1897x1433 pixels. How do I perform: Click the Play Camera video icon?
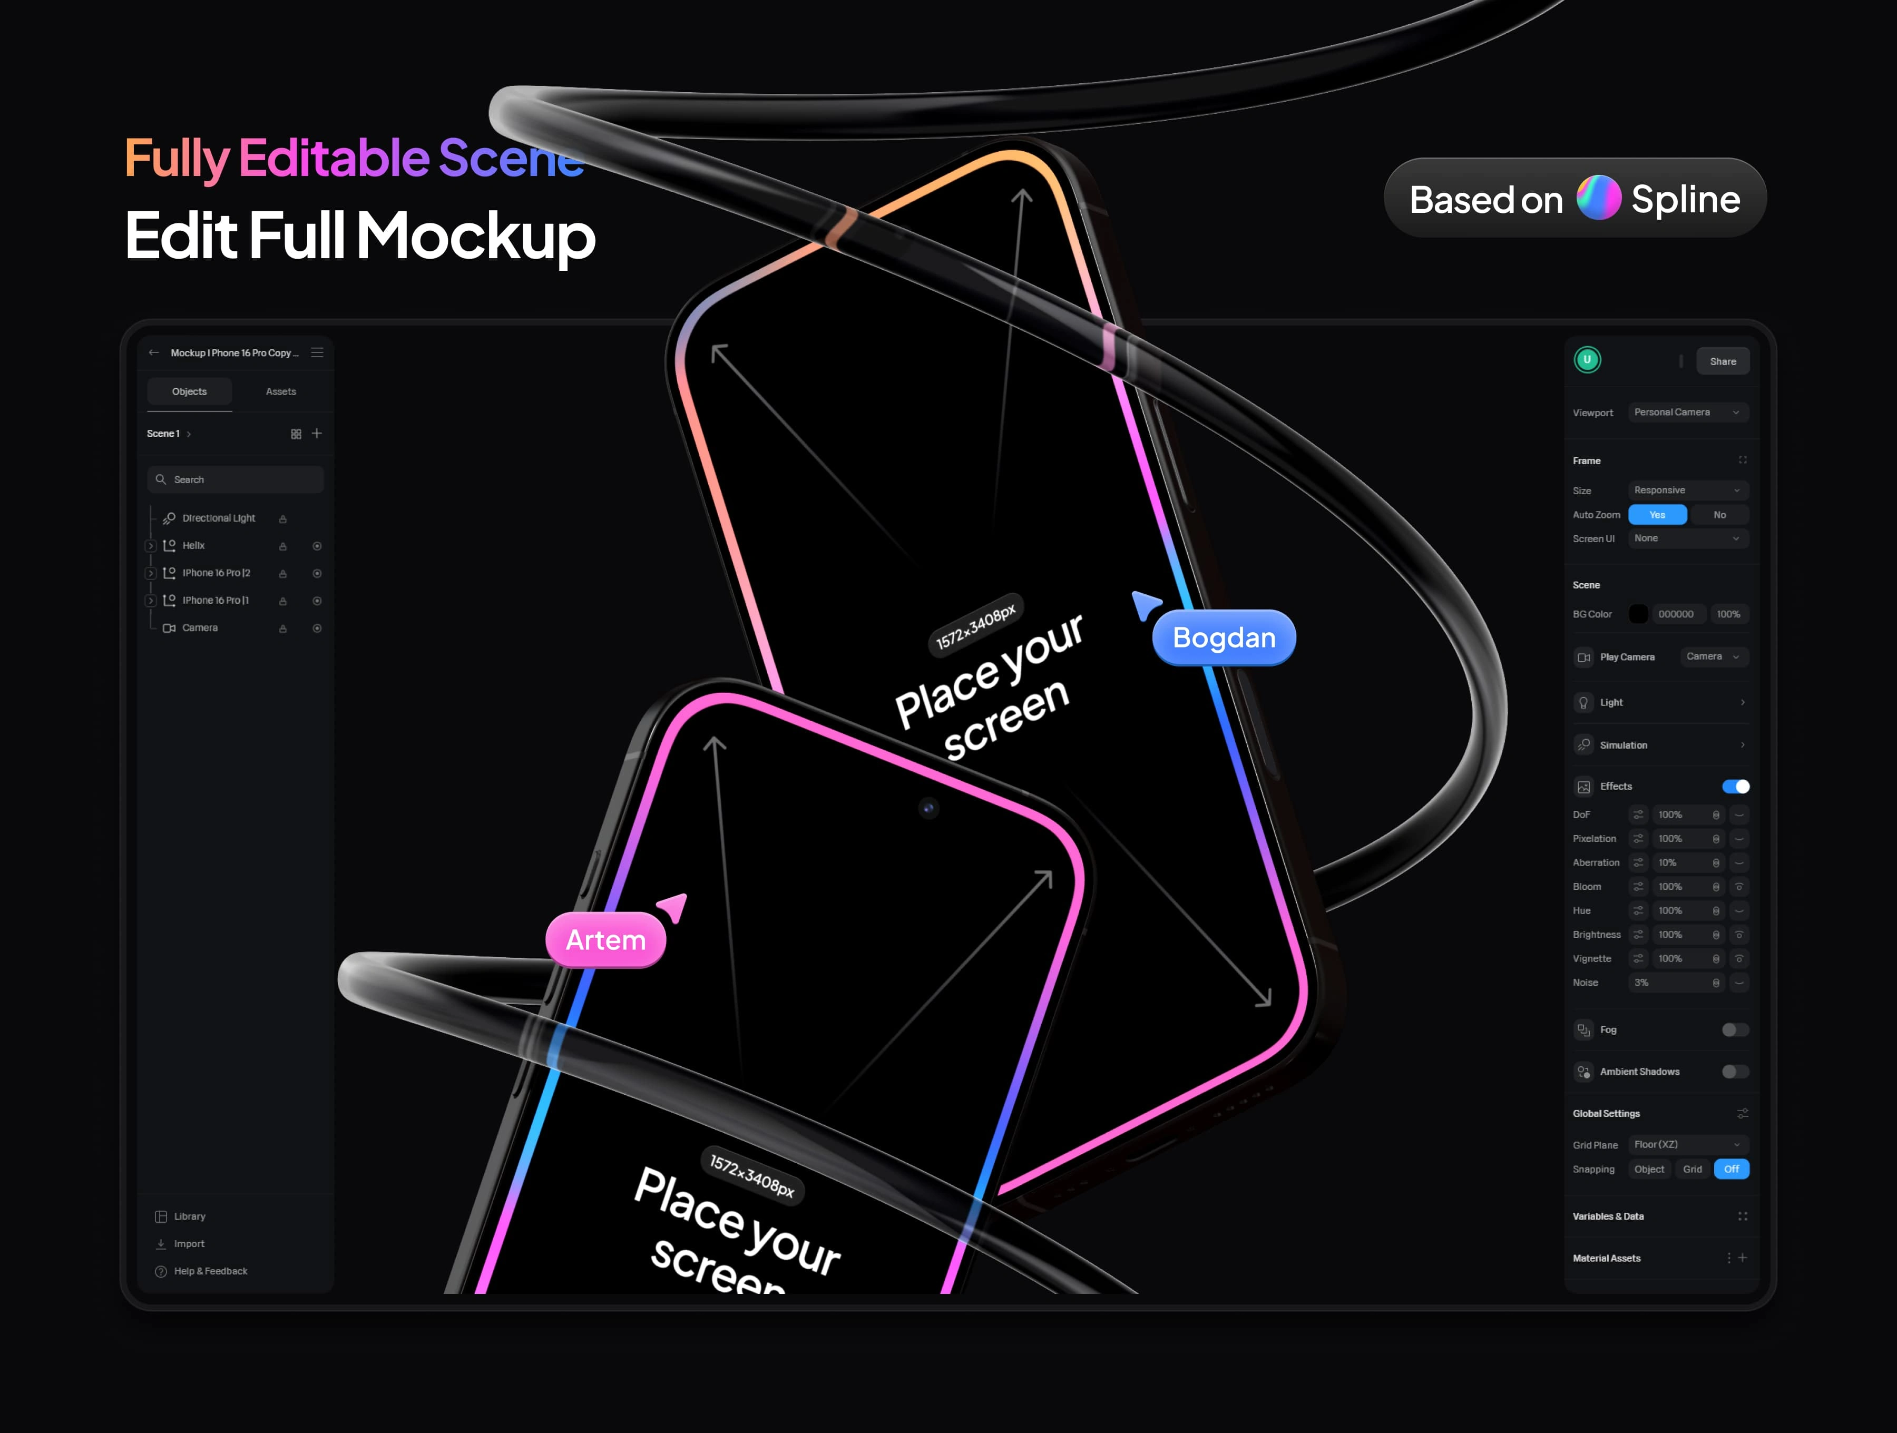point(1584,657)
